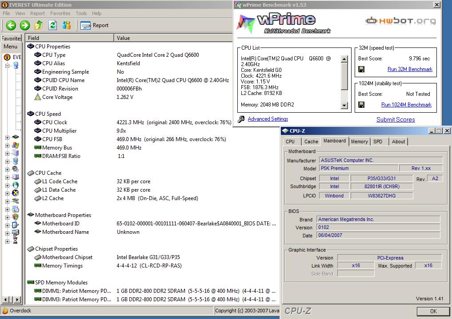Click the Field column header

(x=69, y=38)
